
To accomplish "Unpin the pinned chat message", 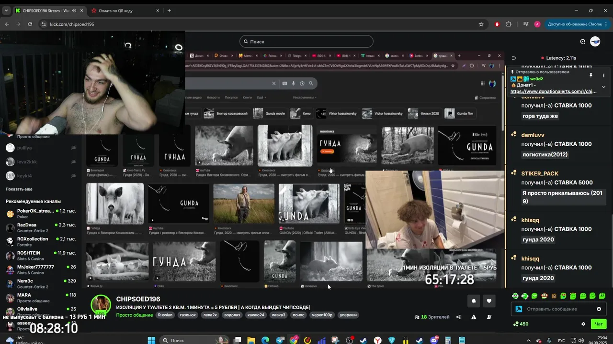I will (591, 75).
